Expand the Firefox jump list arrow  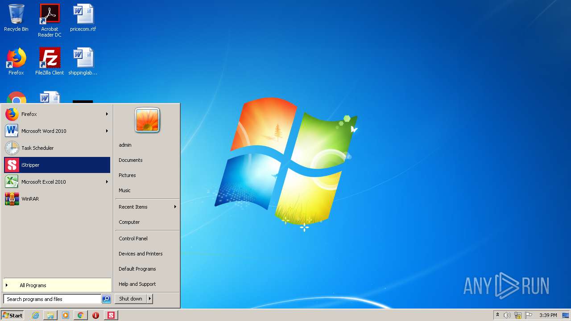(x=107, y=114)
